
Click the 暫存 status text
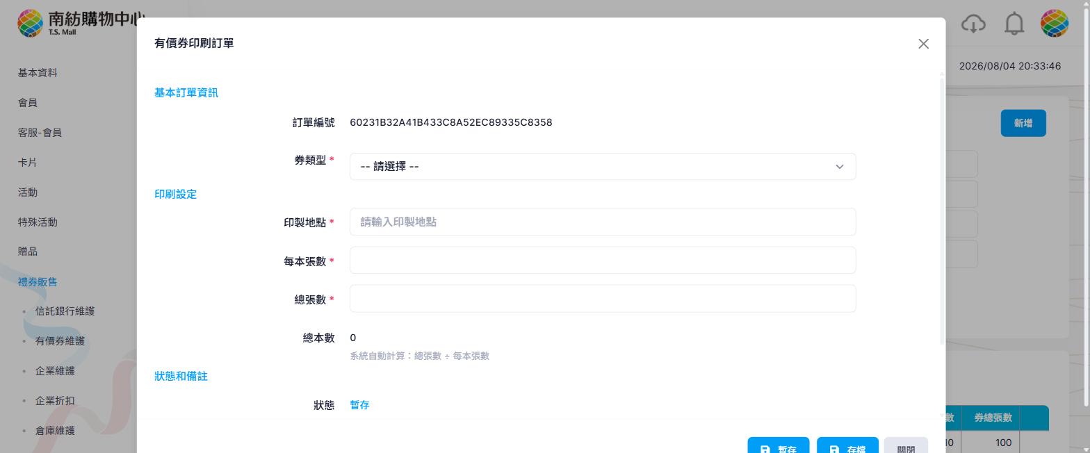(359, 405)
